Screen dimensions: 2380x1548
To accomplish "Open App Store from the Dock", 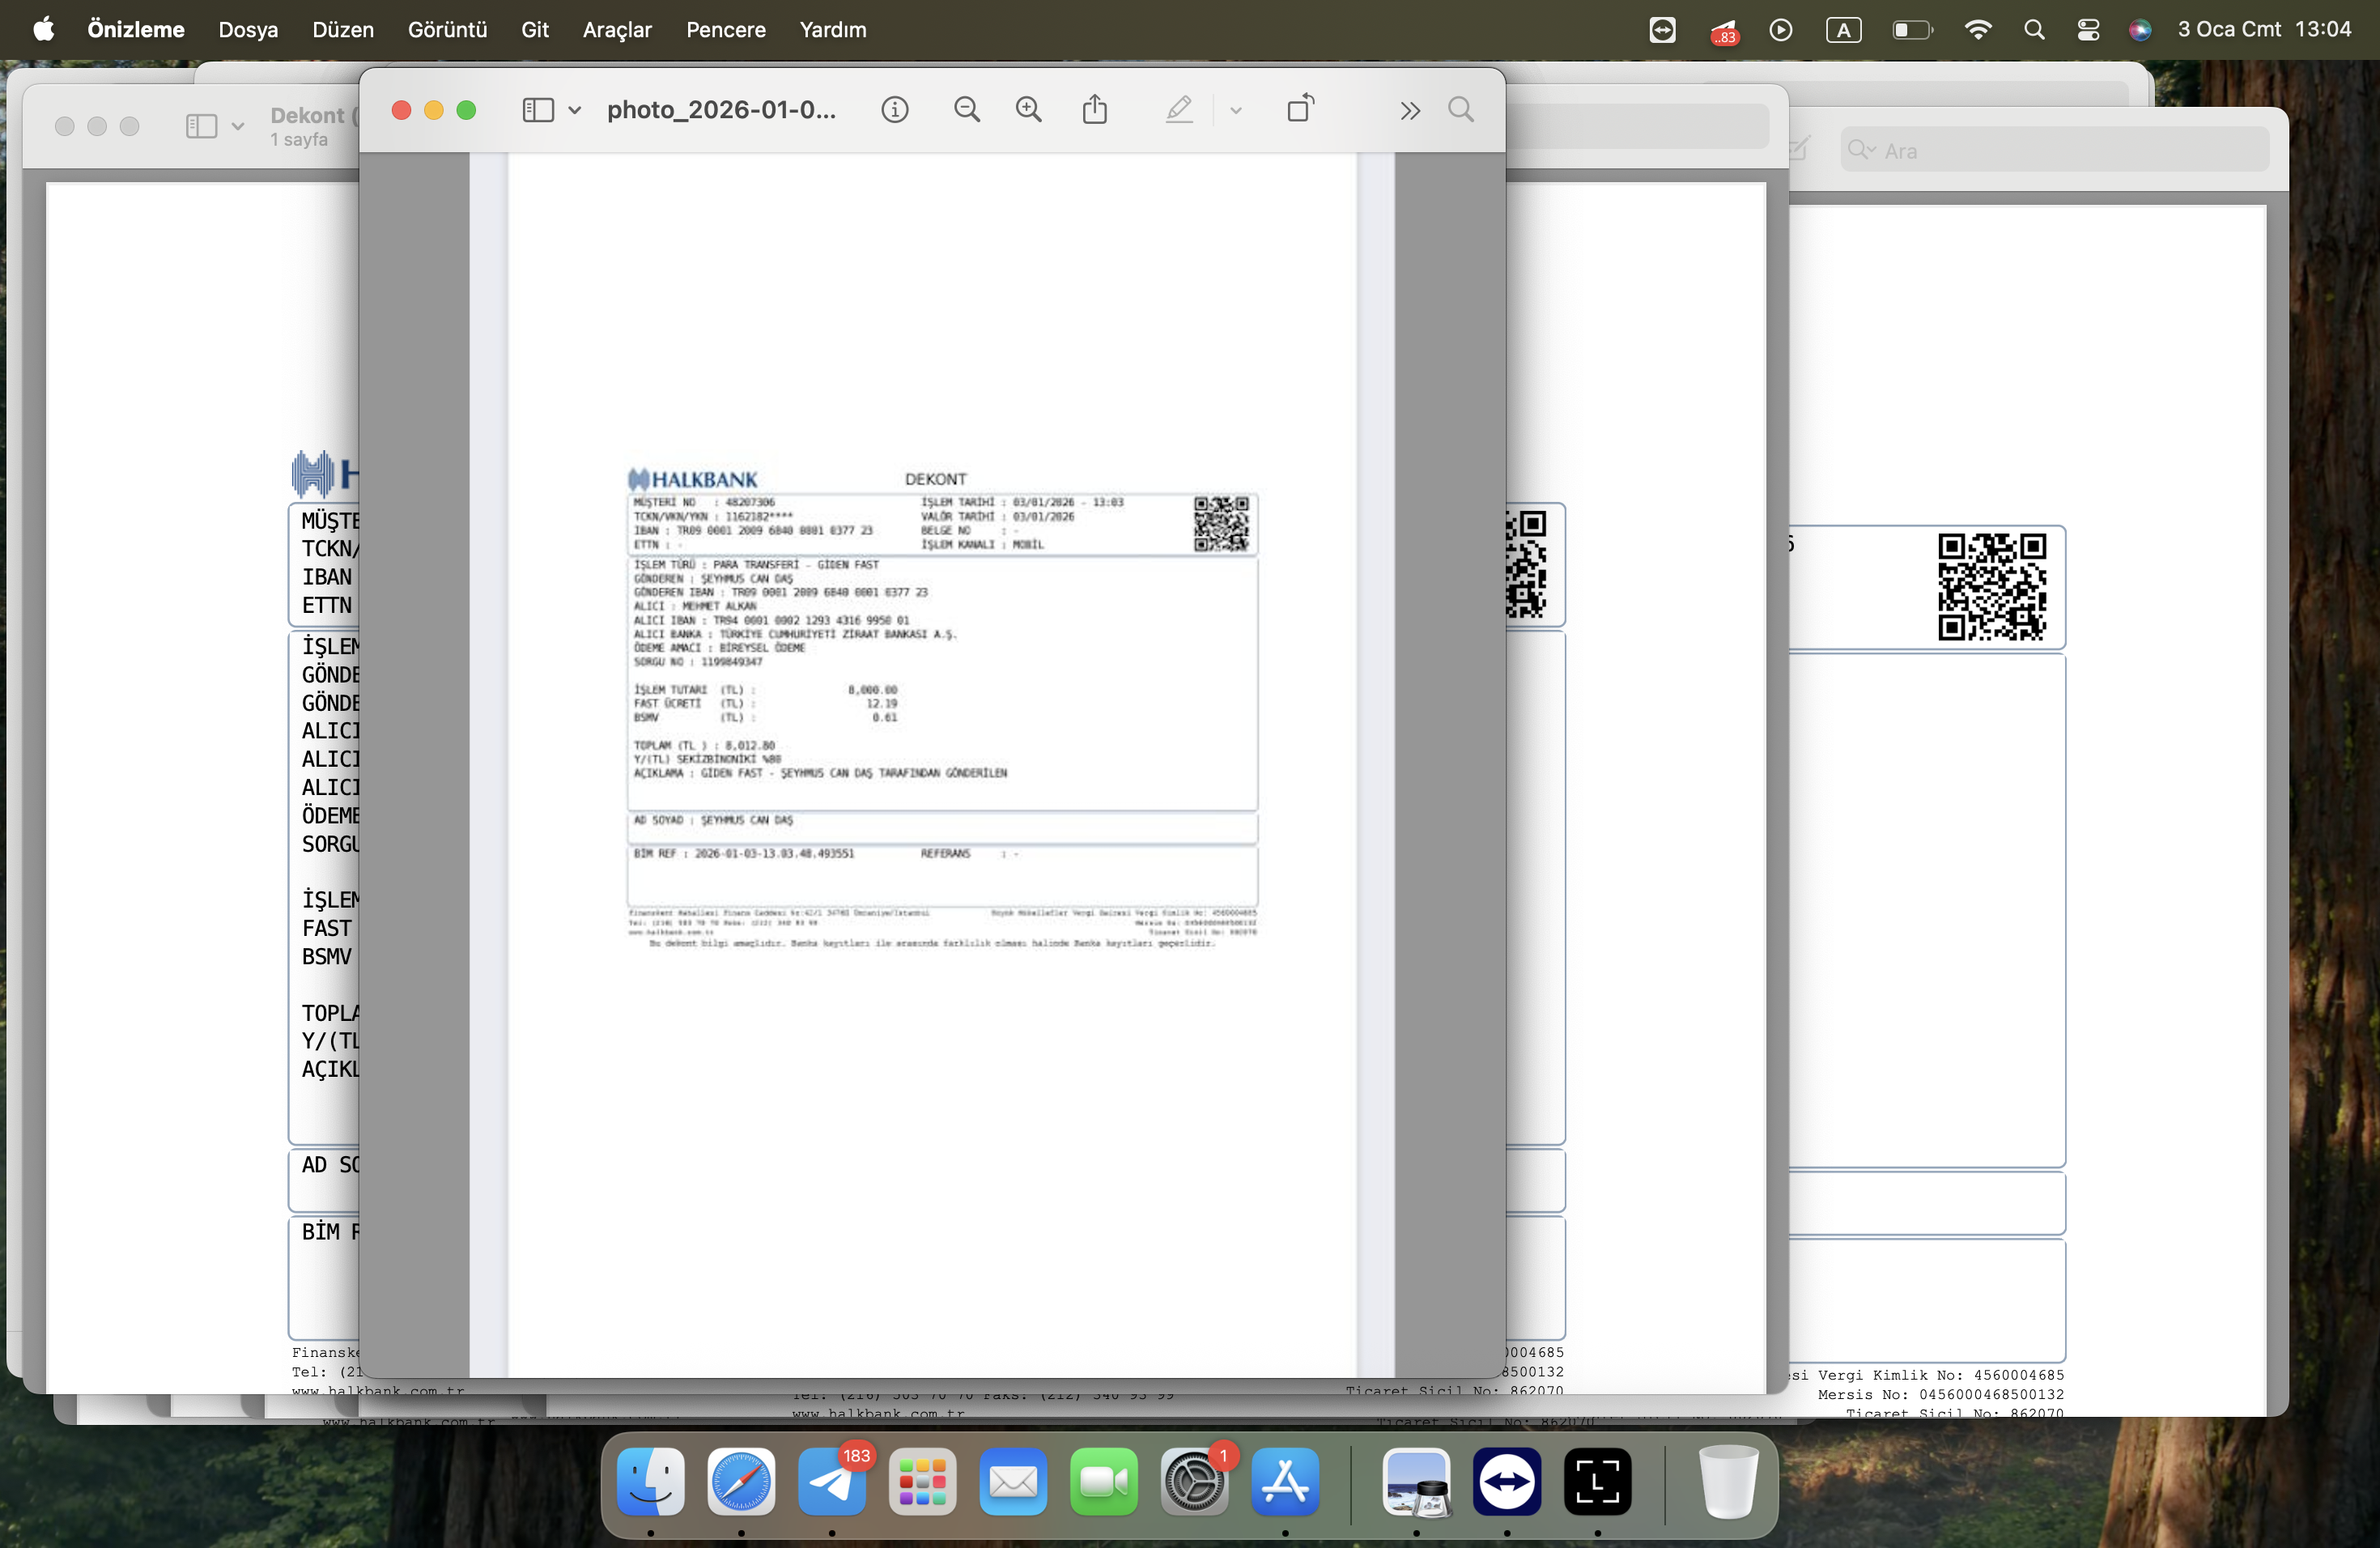I will (x=1285, y=1481).
